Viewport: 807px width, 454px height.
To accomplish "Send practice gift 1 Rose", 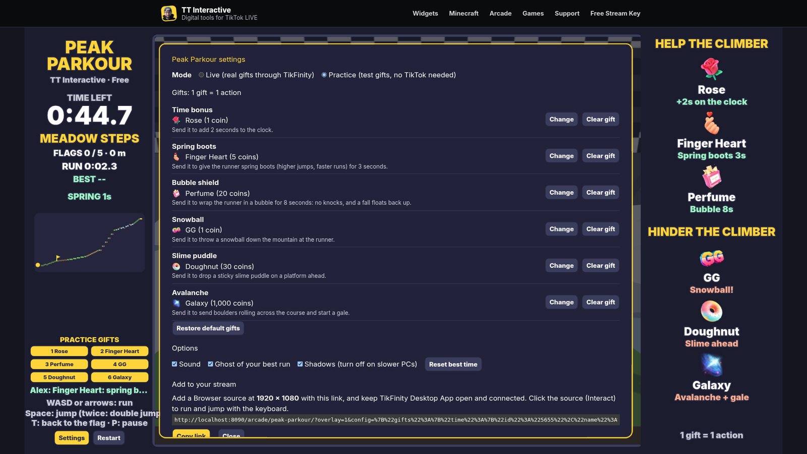I will (x=59, y=351).
